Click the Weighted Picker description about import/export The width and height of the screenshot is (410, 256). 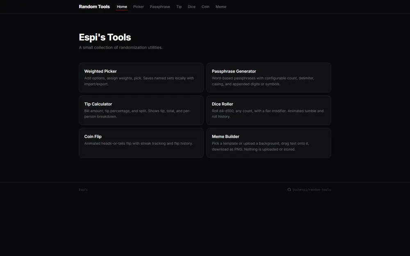coord(139,81)
